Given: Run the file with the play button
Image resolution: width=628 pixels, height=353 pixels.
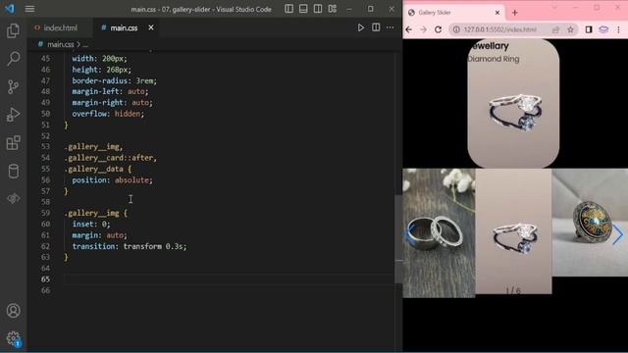Looking at the screenshot, I should [361, 27].
